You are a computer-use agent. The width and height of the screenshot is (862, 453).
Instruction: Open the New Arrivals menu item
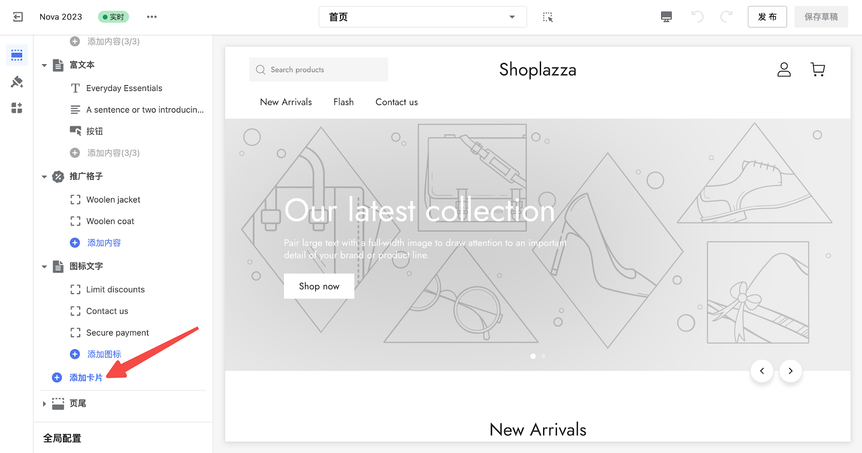point(286,102)
